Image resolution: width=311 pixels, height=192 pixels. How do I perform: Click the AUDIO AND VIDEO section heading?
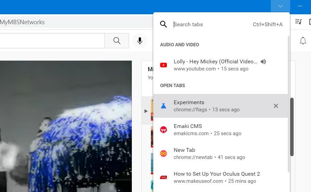pos(180,45)
